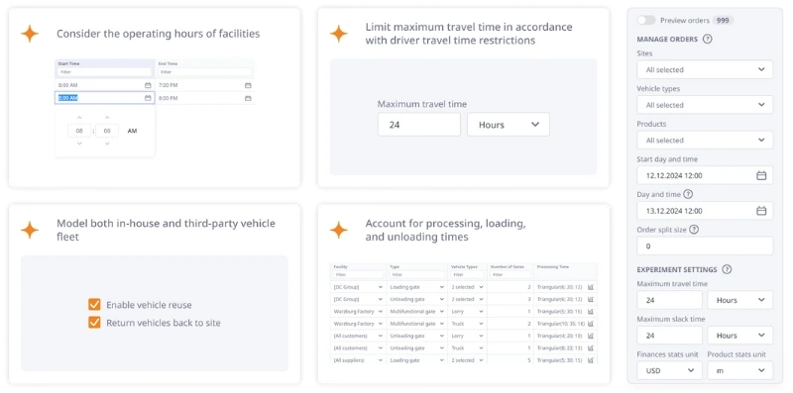Toggle AM/PM in the time picker
793x393 pixels.
tap(132, 131)
